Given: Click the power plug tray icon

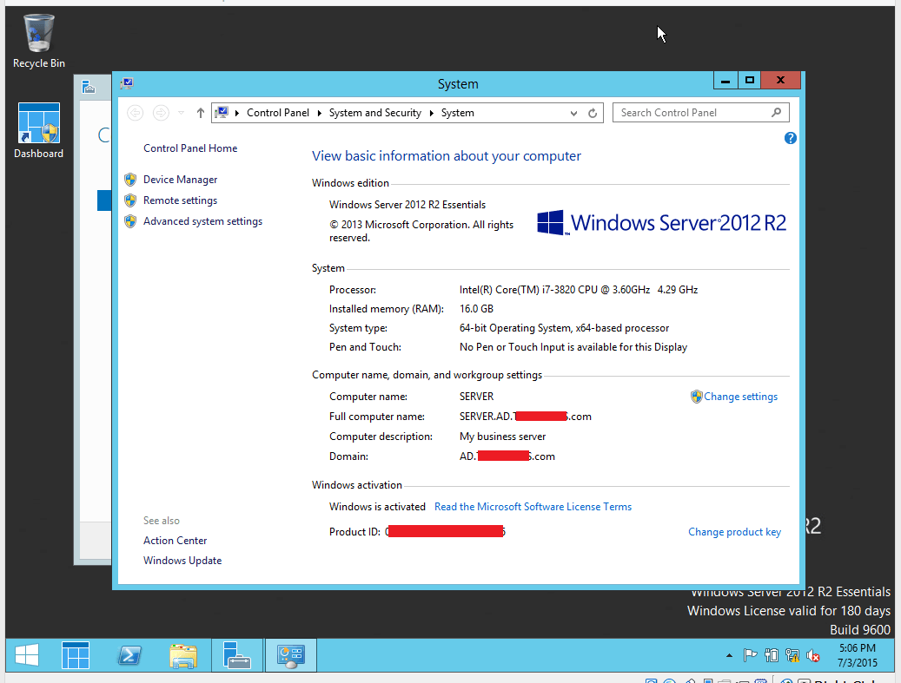Looking at the screenshot, I should point(772,655).
